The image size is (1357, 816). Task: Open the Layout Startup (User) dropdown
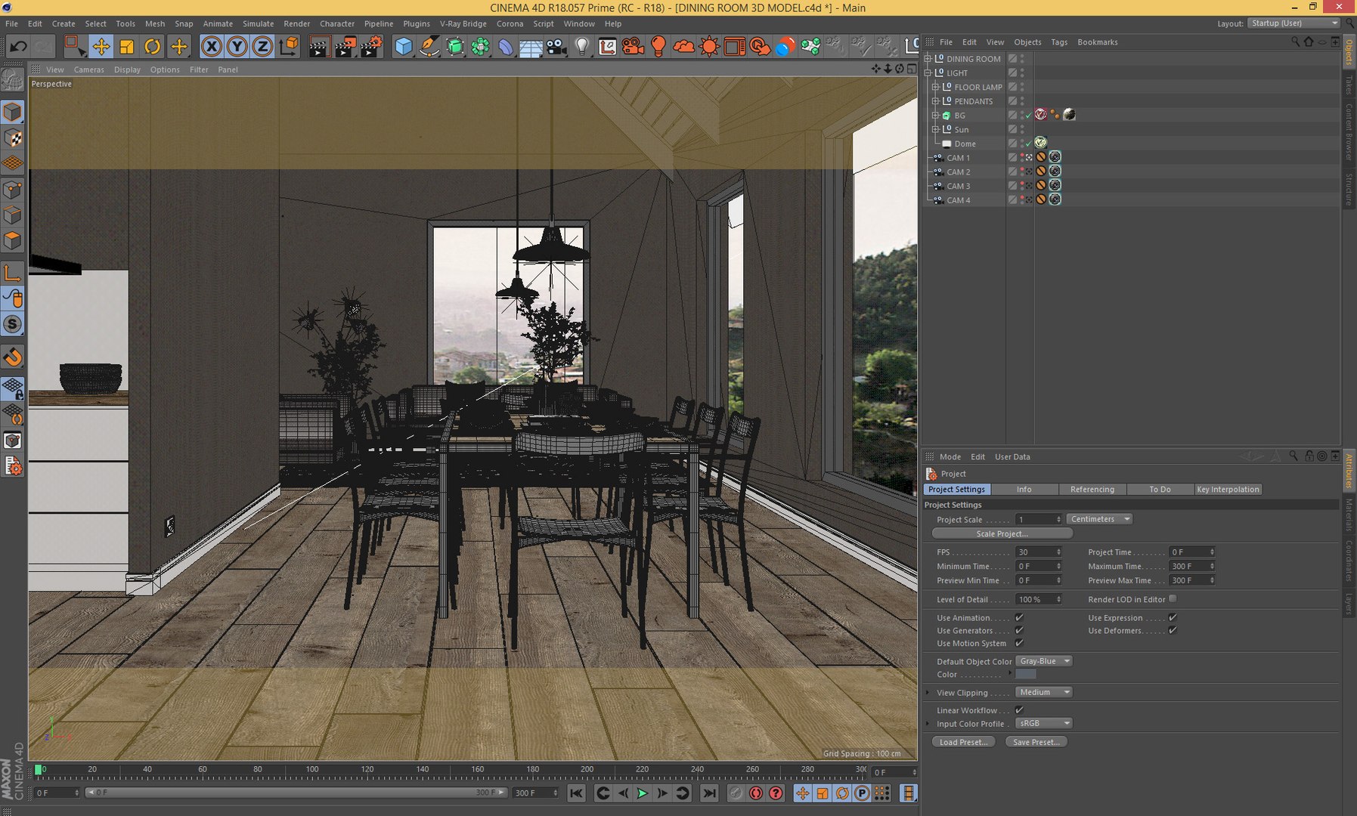(x=1293, y=23)
